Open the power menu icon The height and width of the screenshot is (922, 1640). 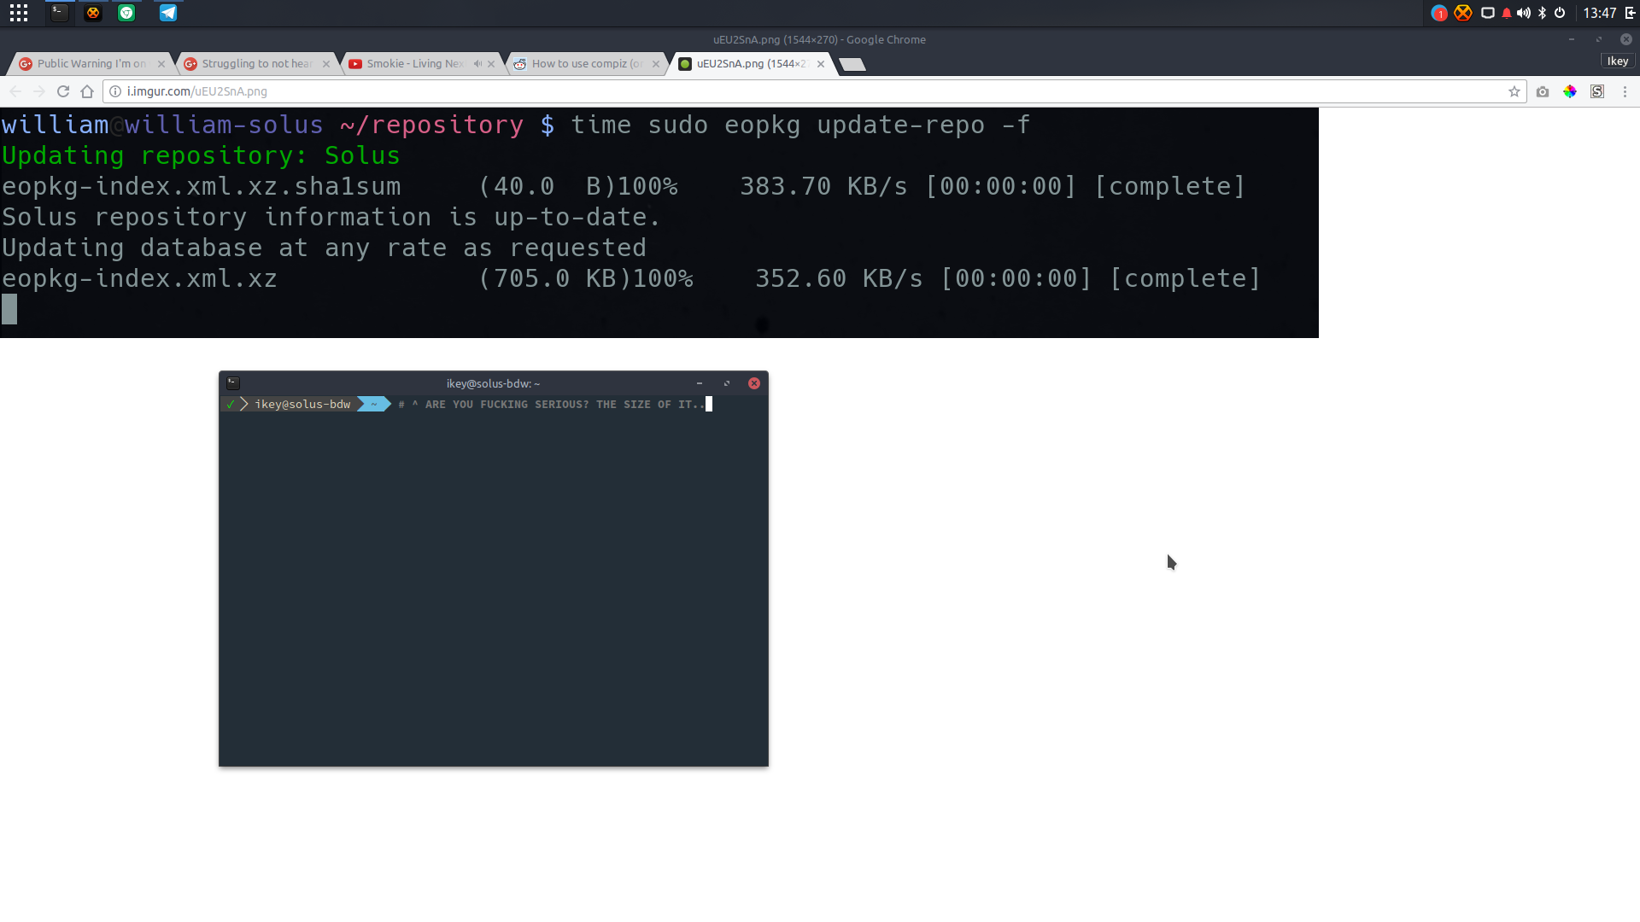[1560, 13]
